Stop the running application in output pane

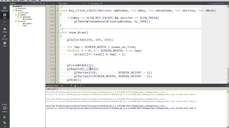[74, 86]
